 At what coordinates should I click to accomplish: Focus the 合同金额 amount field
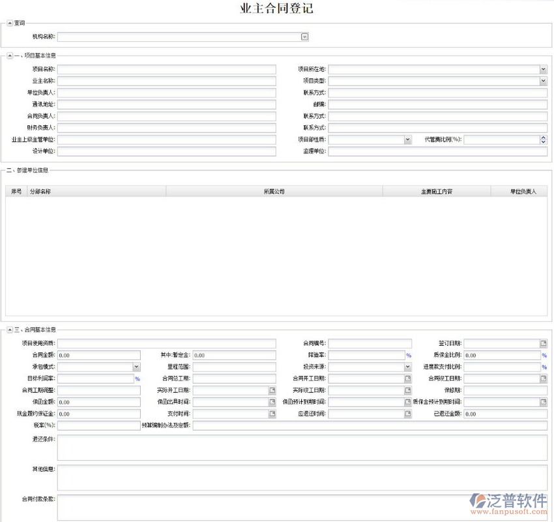(x=99, y=355)
